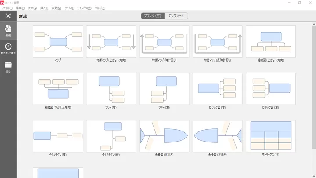The height and width of the screenshot is (178, 316).
Task: Open the recently used items clock icon
Action: (x=8, y=47)
